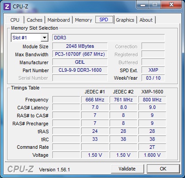Show the About tab
Image resolution: width=185 pixels, height=178 pixels.
coord(146,20)
